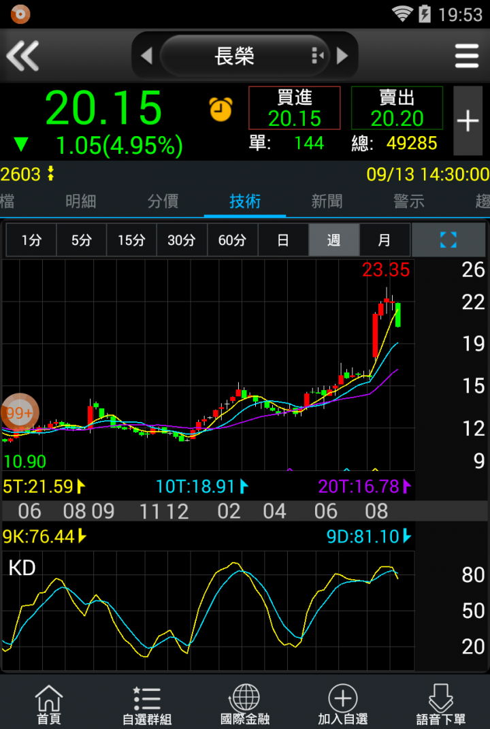Adjust the 9K indicator setting
The width and height of the screenshot is (490, 729).
click(x=45, y=536)
